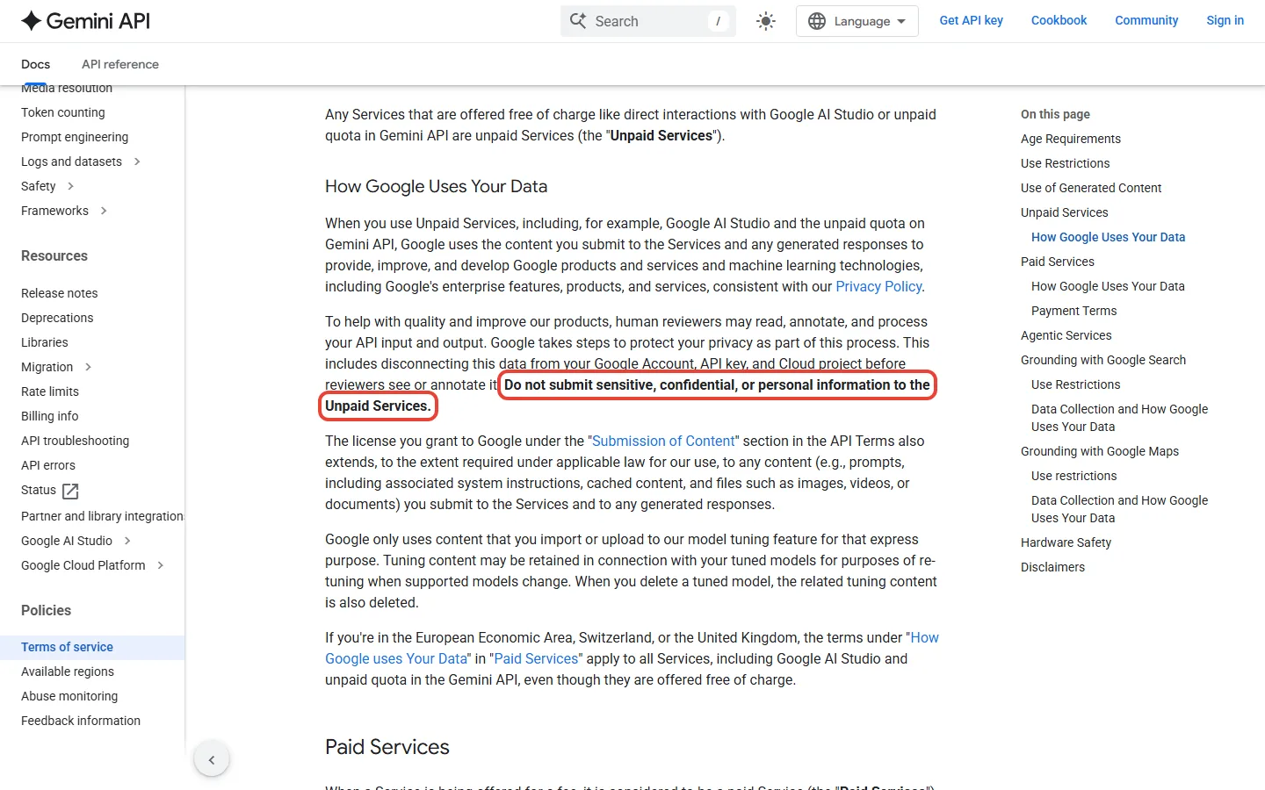Expand the Frameworks chevron

click(x=104, y=211)
